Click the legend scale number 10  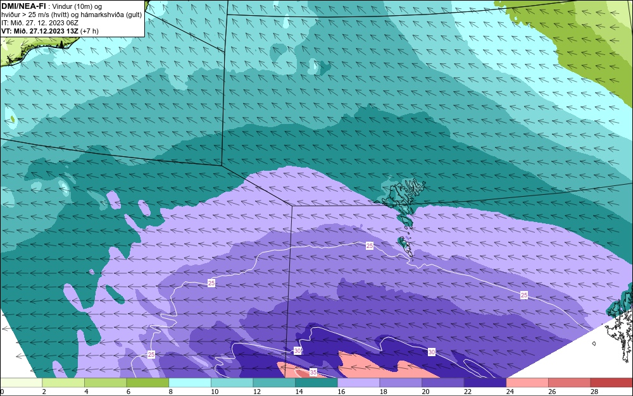pyautogui.click(x=215, y=392)
